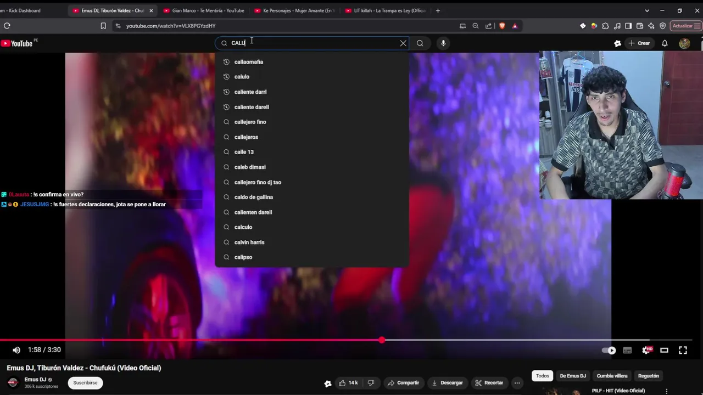This screenshot has height=395, width=703.
Task: Bookmark this page with the bookmark icon
Action: (103, 26)
